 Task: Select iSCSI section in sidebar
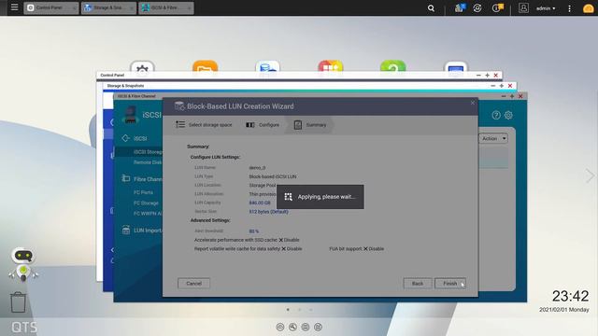coord(140,138)
